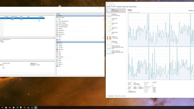This screenshot has width=194, height=109.
Task: Click Save action for the VM
Action: click(59, 51)
